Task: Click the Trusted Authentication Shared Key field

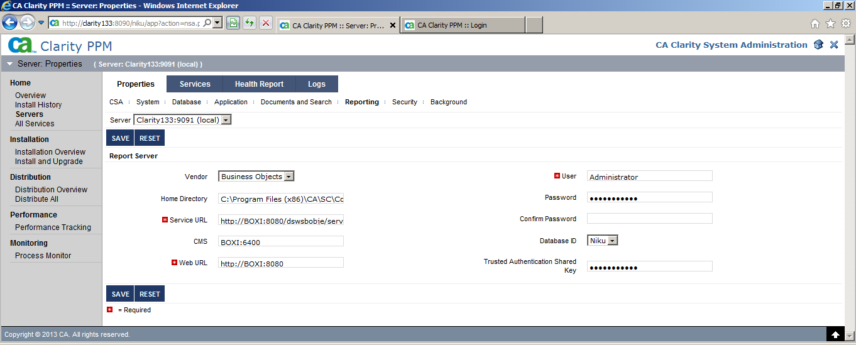Action: pyautogui.click(x=650, y=267)
